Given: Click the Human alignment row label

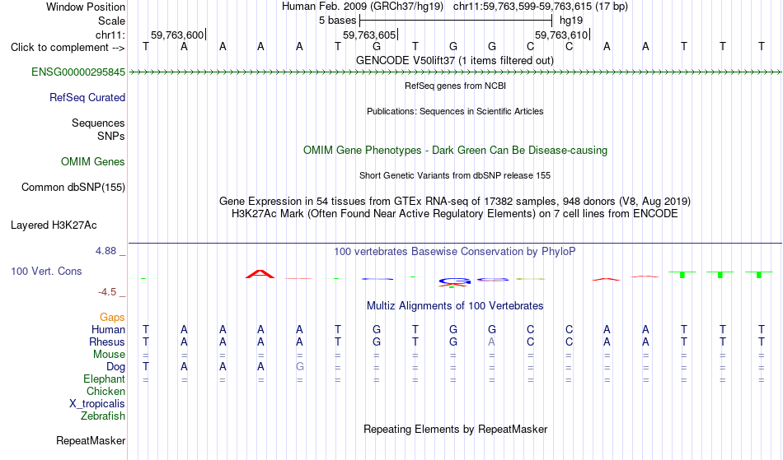Looking at the screenshot, I should pyautogui.click(x=108, y=330).
